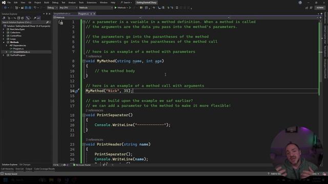
Task: Collapse the comment block at line 1
Action: point(84,21)
